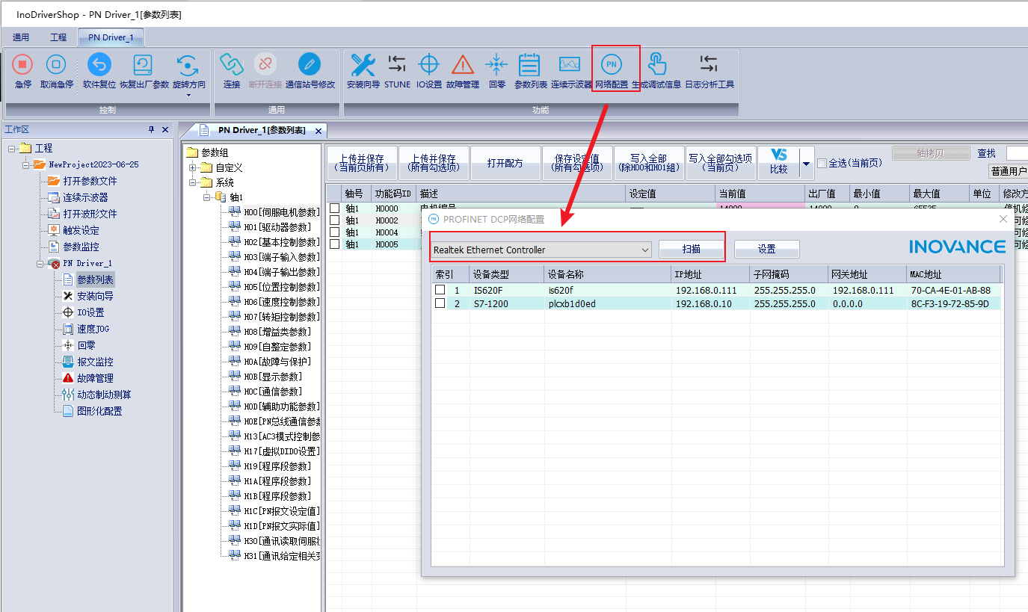
Task: Open the 普通用户 user level dropdown
Action: tap(1008, 171)
